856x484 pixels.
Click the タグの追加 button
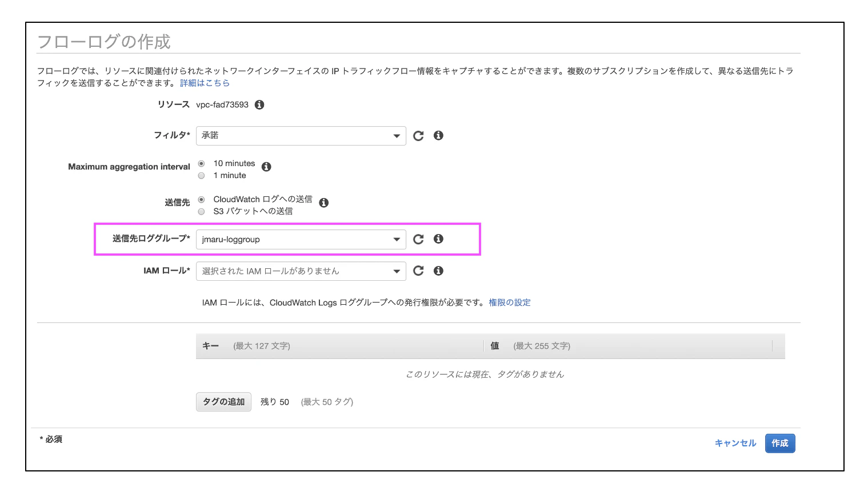pyautogui.click(x=223, y=402)
